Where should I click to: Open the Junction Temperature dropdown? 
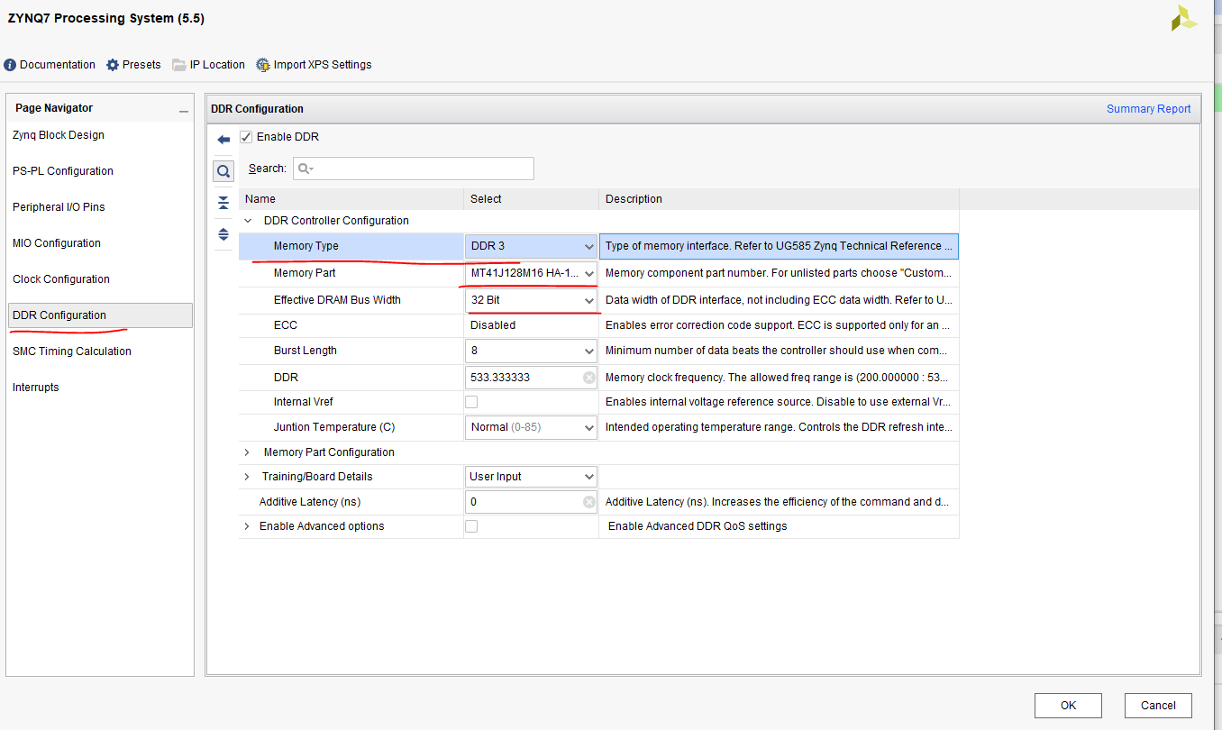point(531,427)
